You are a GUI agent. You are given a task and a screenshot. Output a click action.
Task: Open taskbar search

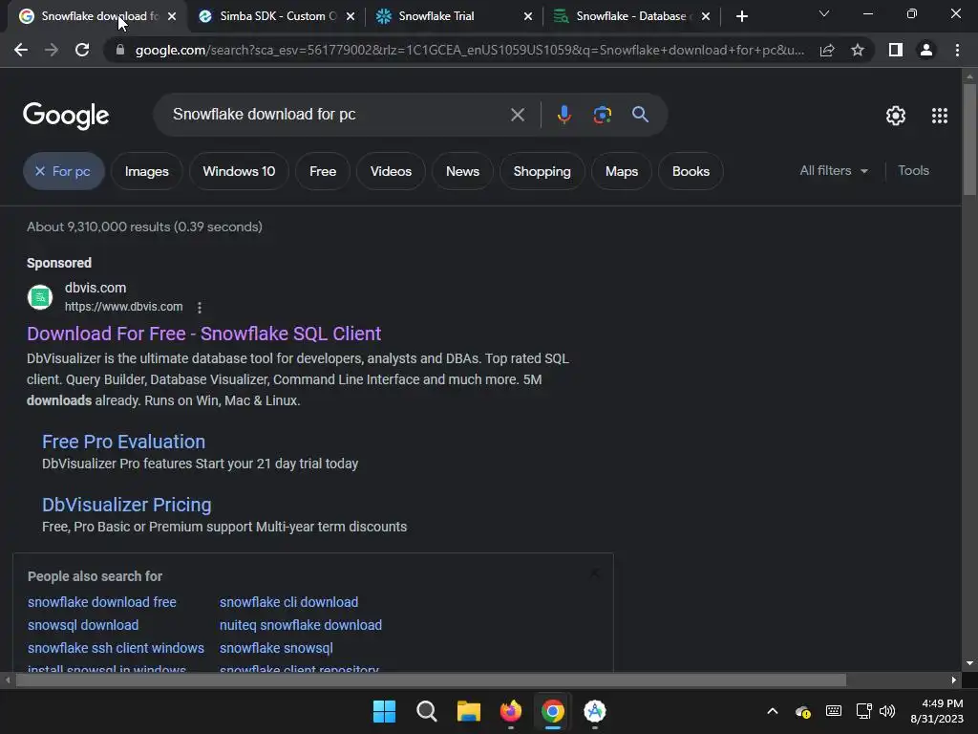click(427, 711)
